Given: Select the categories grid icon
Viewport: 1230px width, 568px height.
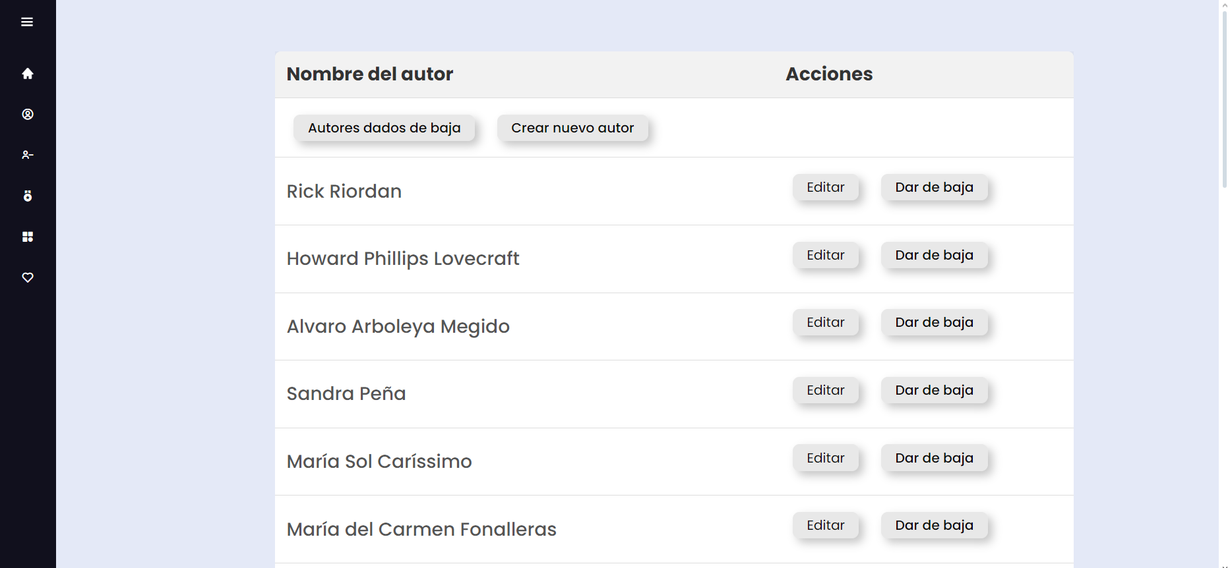Looking at the screenshot, I should coord(28,237).
